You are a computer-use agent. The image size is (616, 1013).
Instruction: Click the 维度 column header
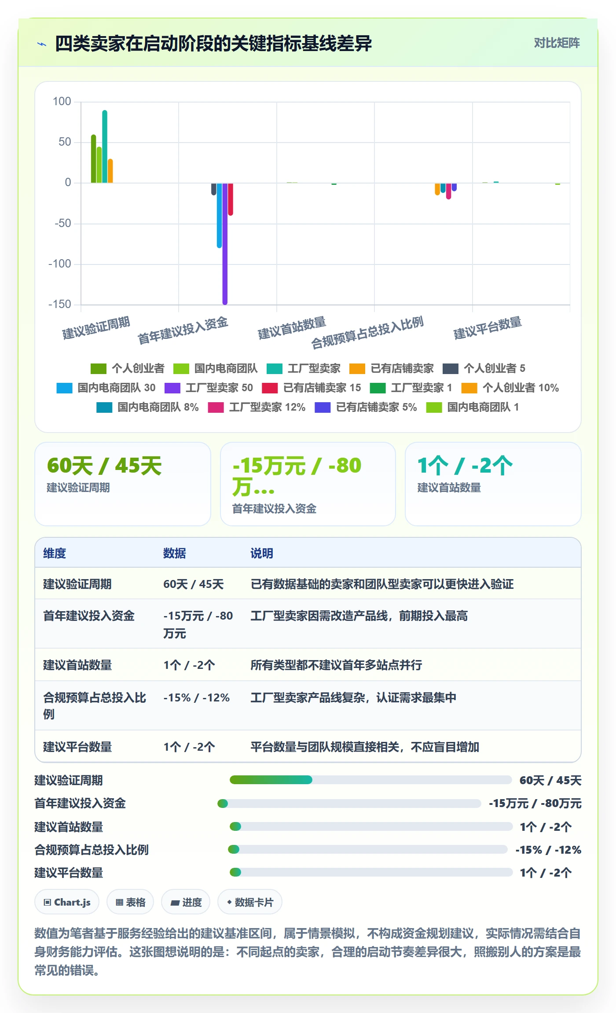coord(55,553)
